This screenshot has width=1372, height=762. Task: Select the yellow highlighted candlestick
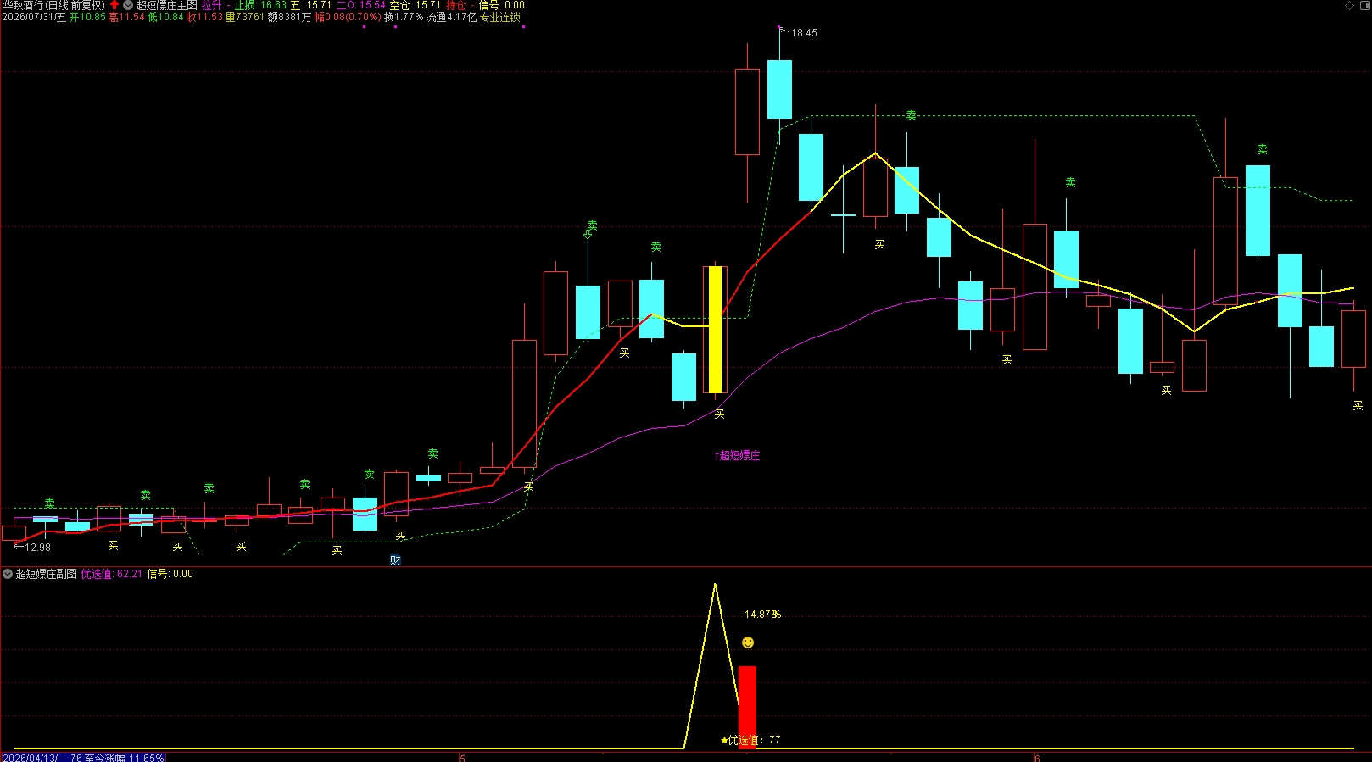[x=715, y=329]
